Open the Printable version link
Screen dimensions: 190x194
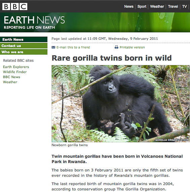pyautogui.click(x=132, y=47)
